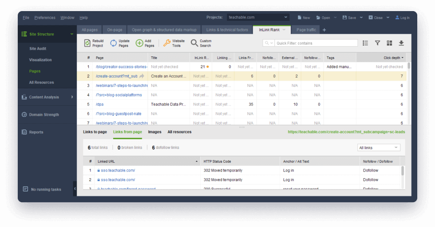Open Site Audit in the sidebar
This screenshot has width=435, height=227.
pyautogui.click(x=38, y=48)
